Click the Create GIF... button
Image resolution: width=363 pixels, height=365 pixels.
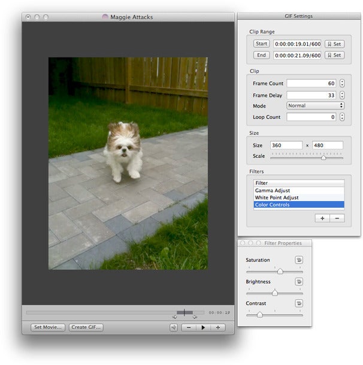(x=86, y=327)
